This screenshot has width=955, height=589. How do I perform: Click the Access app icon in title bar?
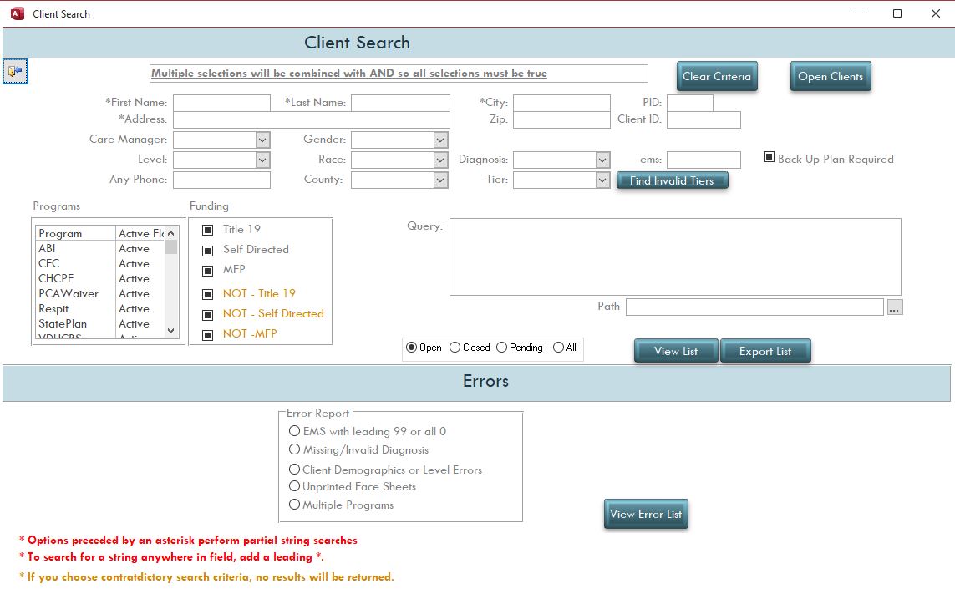[18, 13]
